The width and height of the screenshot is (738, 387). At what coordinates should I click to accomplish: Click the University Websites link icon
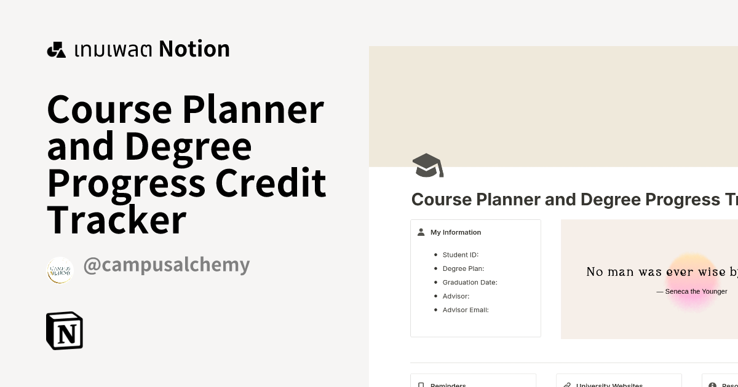pyautogui.click(x=567, y=385)
